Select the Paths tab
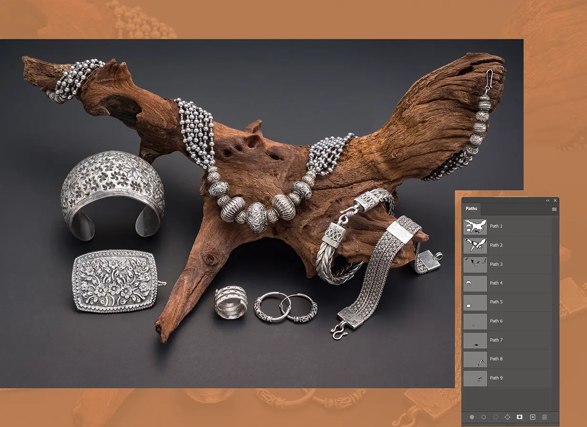The image size is (587, 427). (x=471, y=209)
